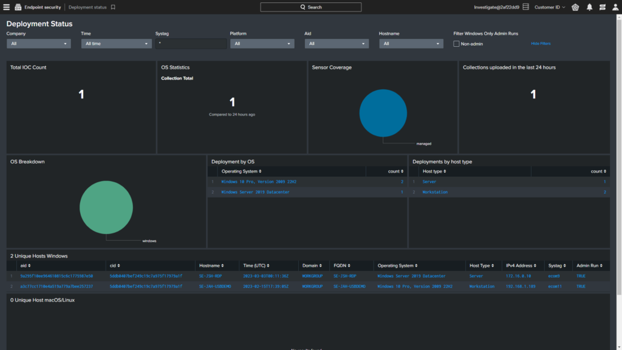This screenshot has height=350, width=622.
Task: Click the Endpoint security module icon
Action: tap(18, 7)
